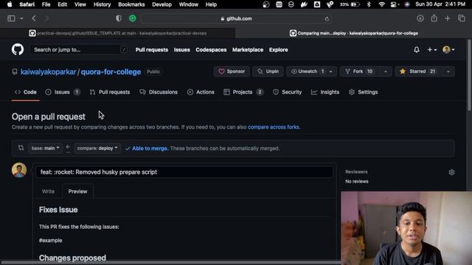472x265 pixels.
Task: Open the Actions tab
Action: coord(201,92)
